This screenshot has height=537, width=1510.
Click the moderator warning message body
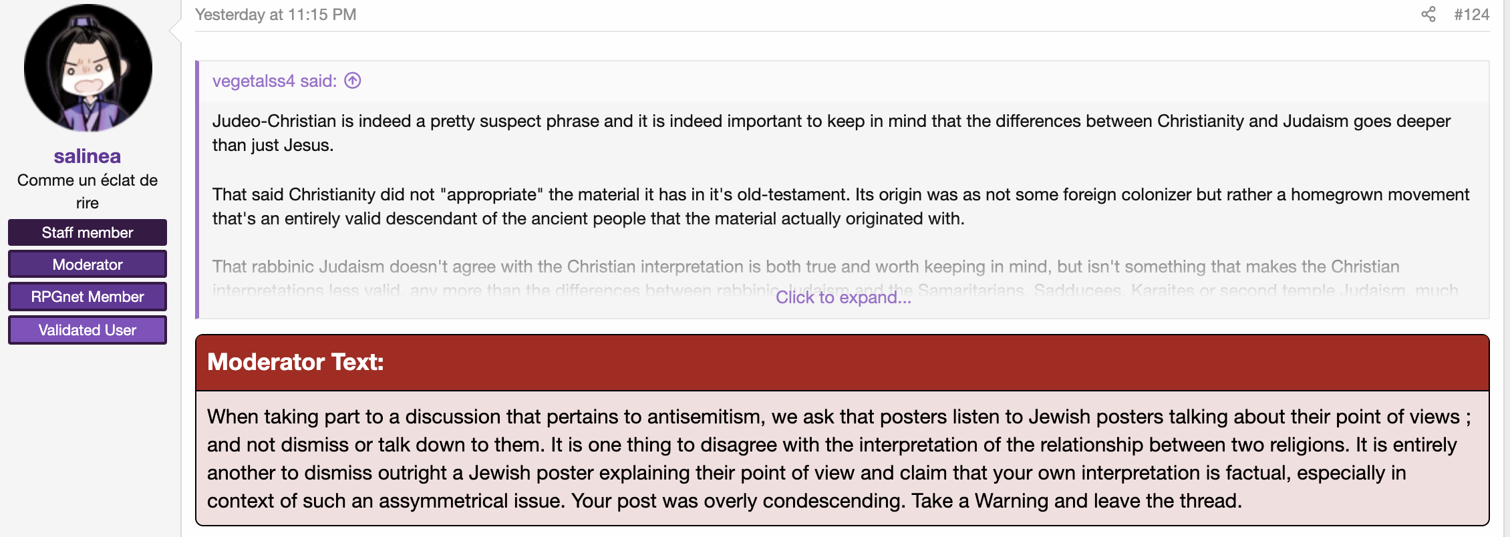[x=843, y=458]
